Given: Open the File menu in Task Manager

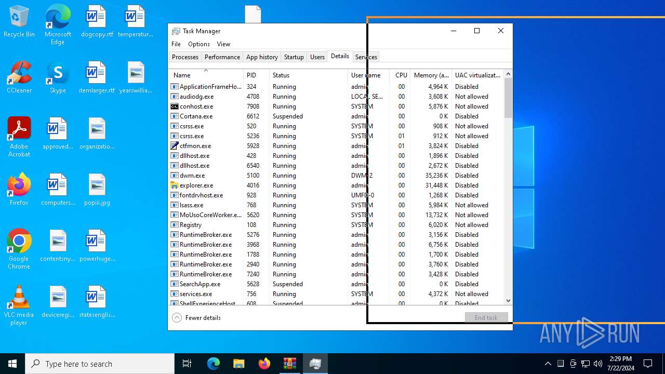Looking at the screenshot, I should [x=176, y=44].
